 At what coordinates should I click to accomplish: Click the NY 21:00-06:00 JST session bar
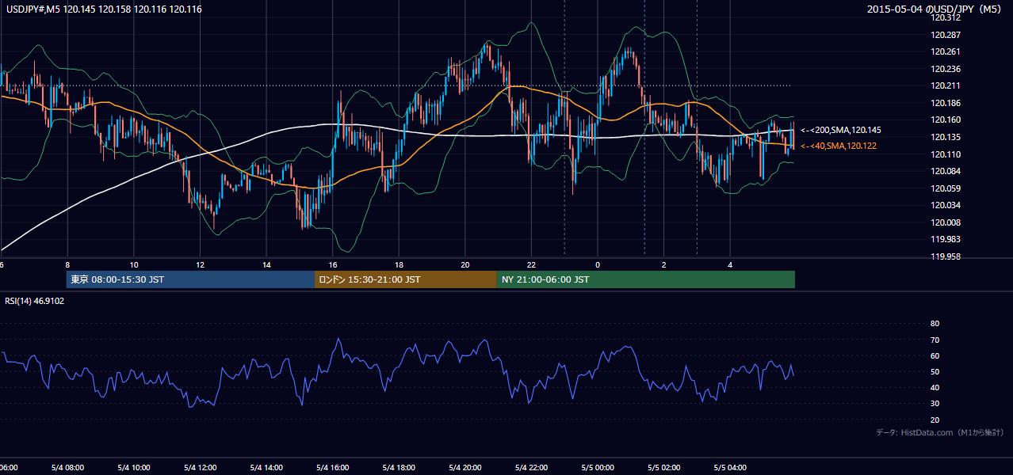point(646,279)
